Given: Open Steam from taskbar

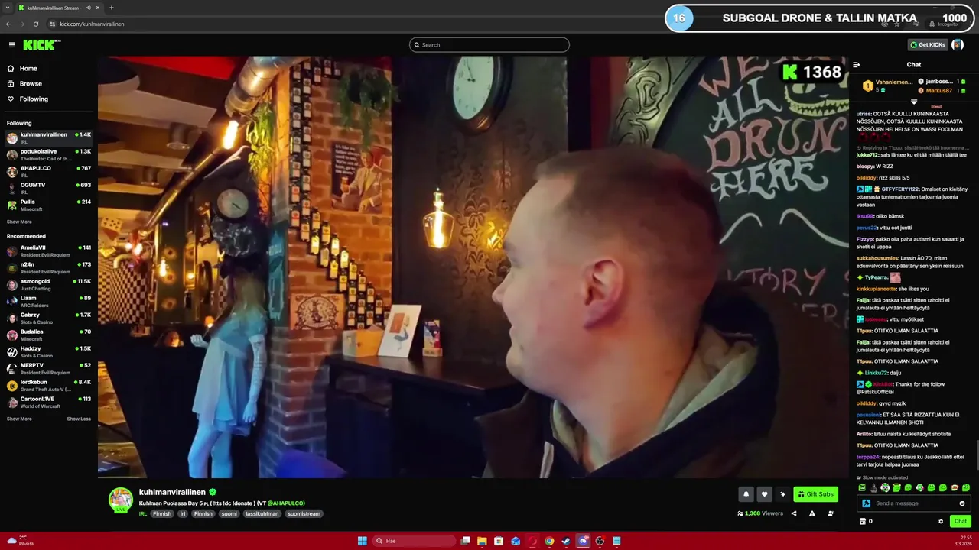Looking at the screenshot, I should click(566, 541).
